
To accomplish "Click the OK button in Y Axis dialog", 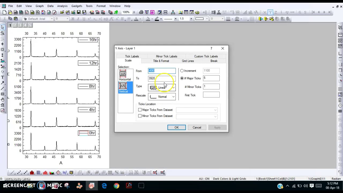I will click(x=177, y=128).
